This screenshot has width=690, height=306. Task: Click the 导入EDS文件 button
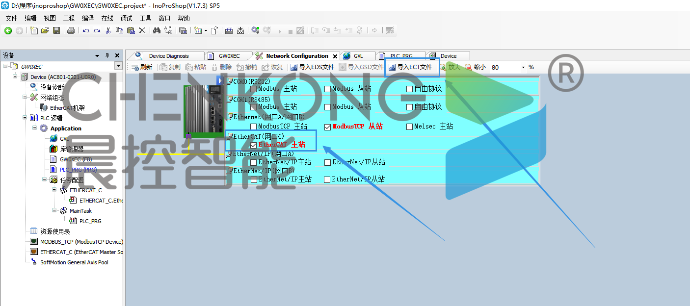click(312, 67)
